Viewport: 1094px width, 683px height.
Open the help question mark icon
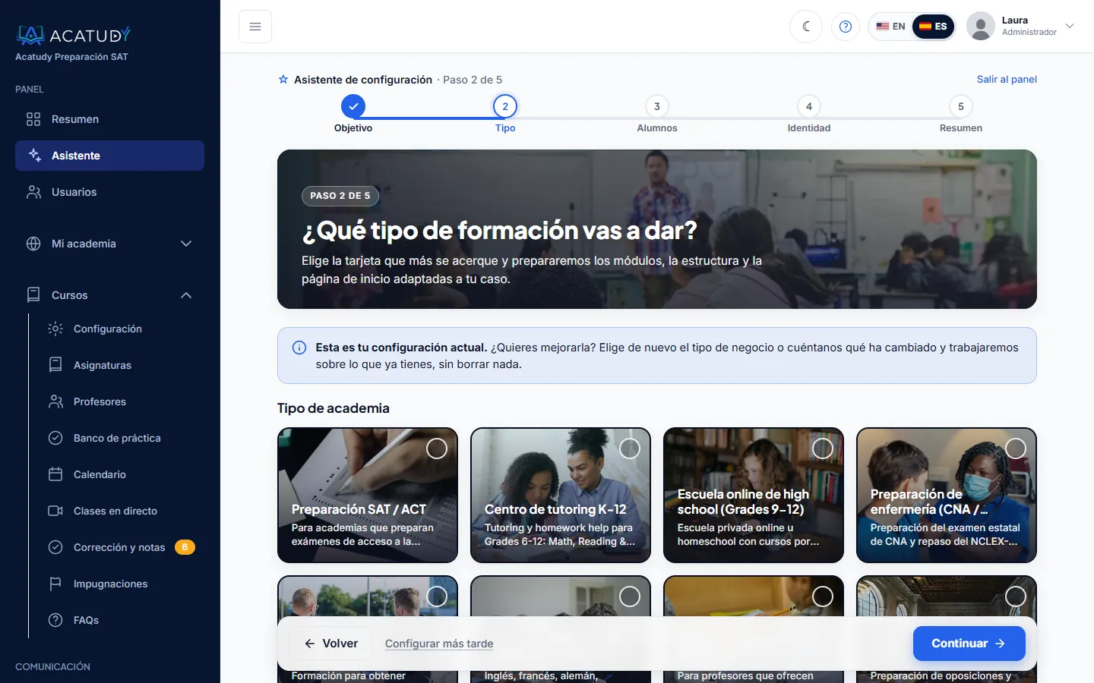(846, 27)
